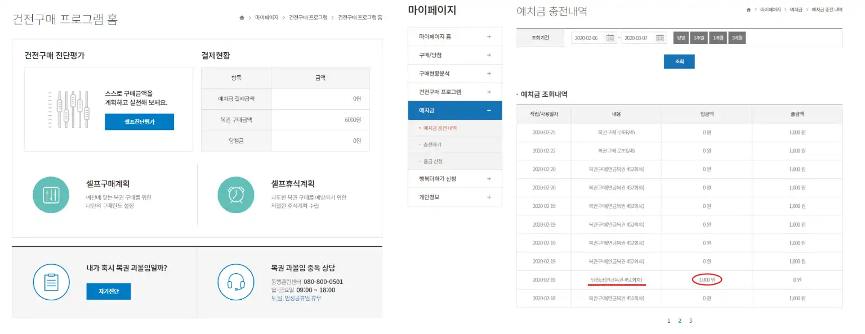Click the home icon in the 예치금 충전내역 breadcrumb
Viewport: 865px width, 334px height.
pos(750,10)
